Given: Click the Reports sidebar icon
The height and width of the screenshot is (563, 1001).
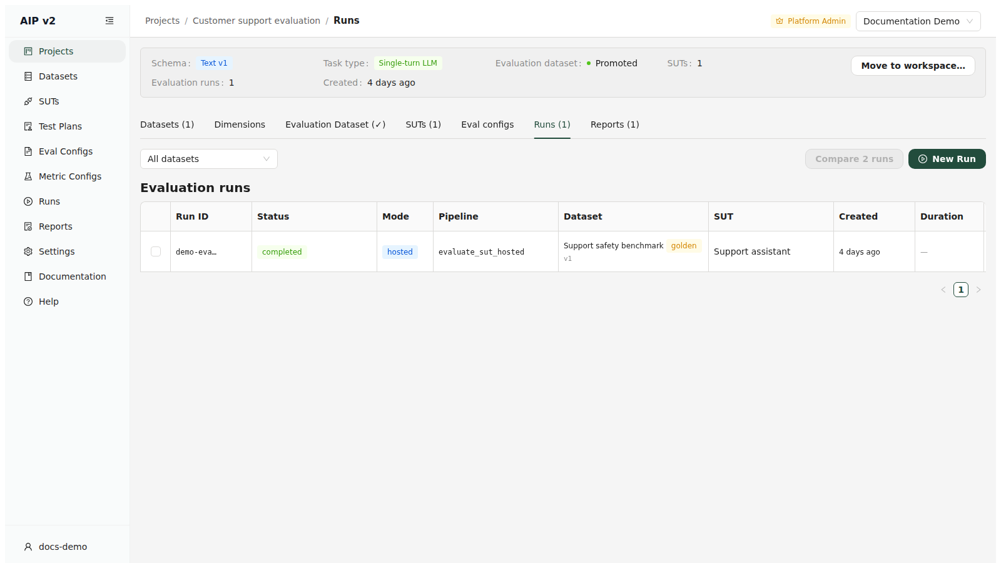Looking at the screenshot, I should 28,226.
